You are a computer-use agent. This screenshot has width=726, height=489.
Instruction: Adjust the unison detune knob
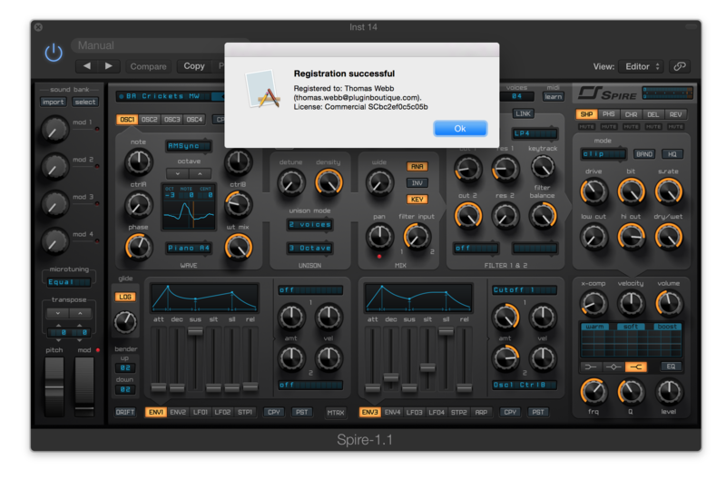click(291, 183)
